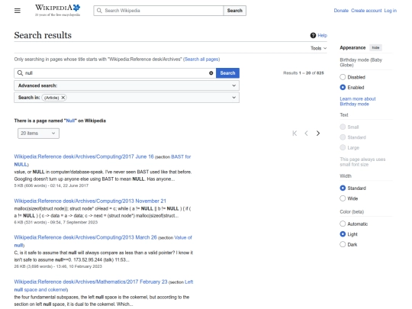The width and height of the screenshot is (412, 309).
Task: Open Computing/2013 March 26 result
Action: point(85,237)
